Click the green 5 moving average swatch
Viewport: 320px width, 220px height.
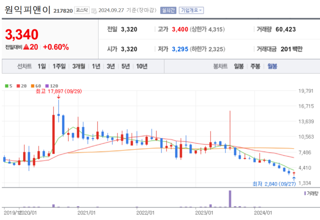[7, 86]
